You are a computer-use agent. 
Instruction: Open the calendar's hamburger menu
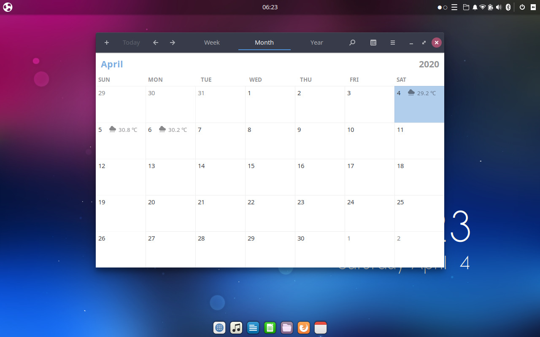(392, 43)
